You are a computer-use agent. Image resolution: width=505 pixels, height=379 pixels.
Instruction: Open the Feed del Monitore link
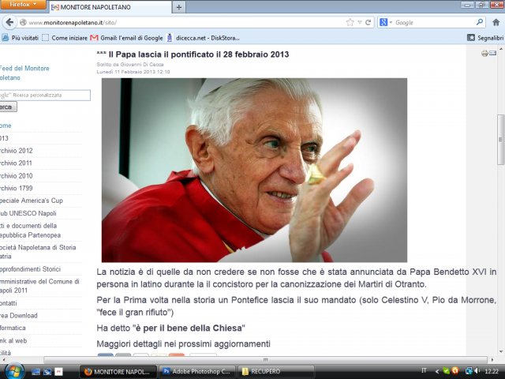pyautogui.click(x=24, y=73)
